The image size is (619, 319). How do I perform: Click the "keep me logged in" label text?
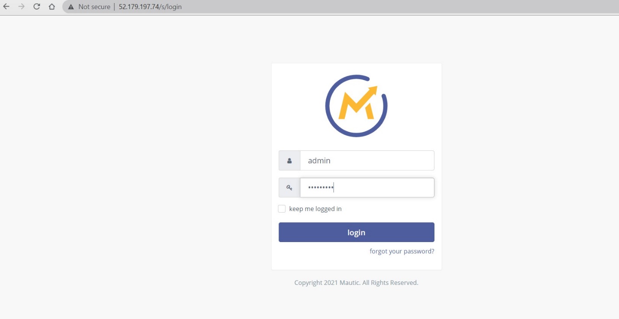tap(315, 209)
